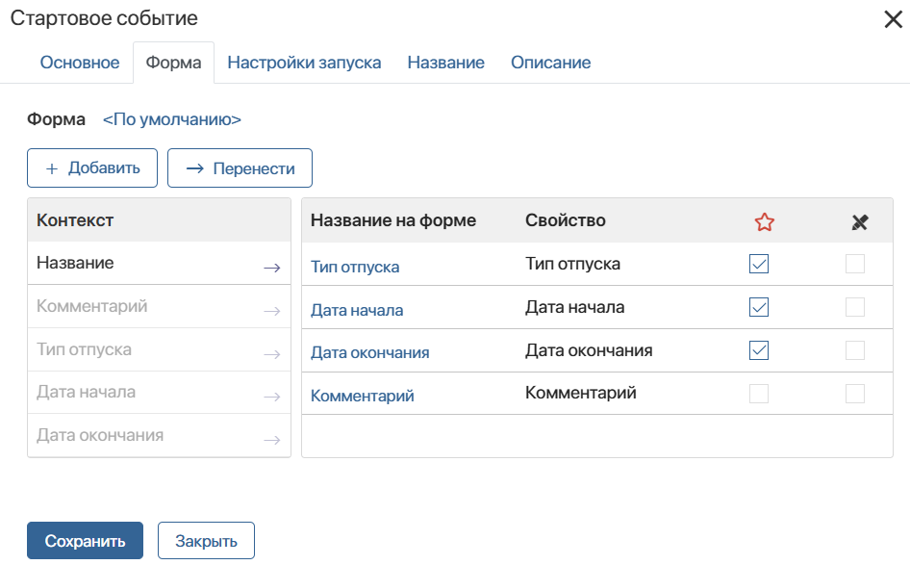
Task: Open the Дата начала form field link
Action: tap(357, 310)
